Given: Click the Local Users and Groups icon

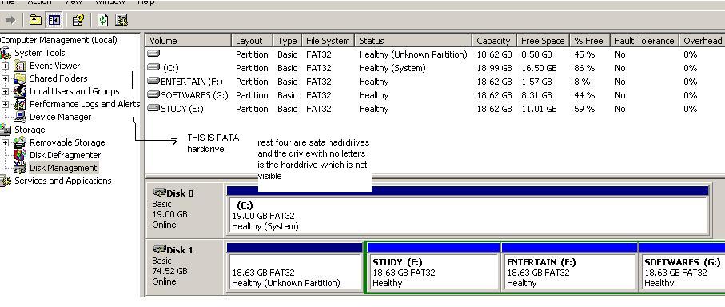Looking at the screenshot, I should [20, 91].
